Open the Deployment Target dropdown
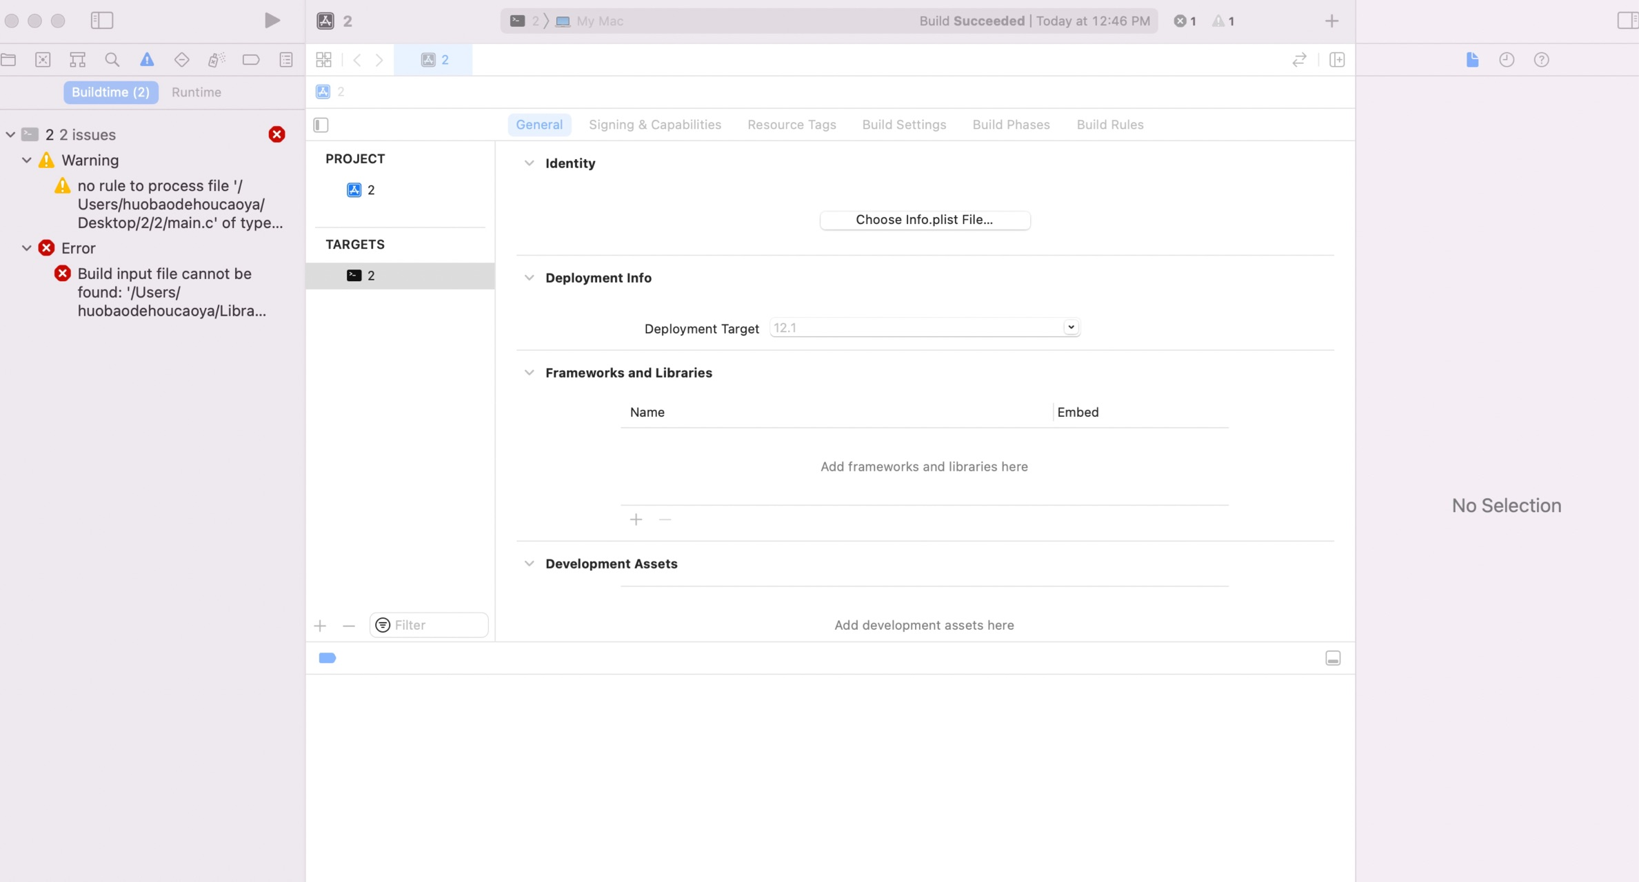The width and height of the screenshot is (1639, 882). pos(1070,327)
